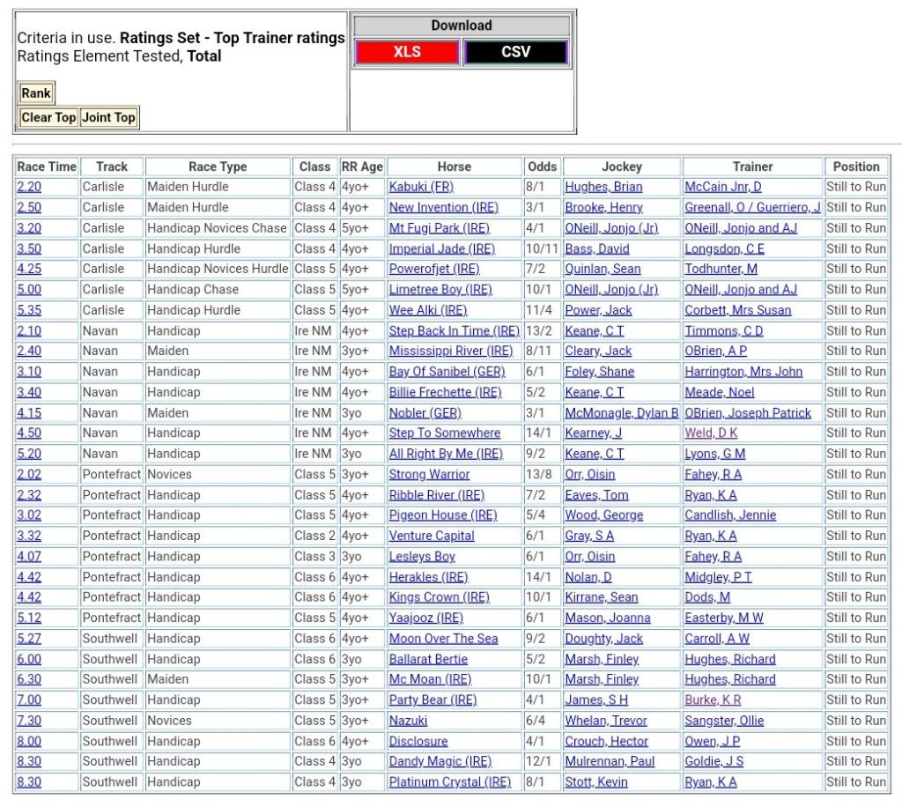Open the 7.30 Southwell race link

[29, 720]
